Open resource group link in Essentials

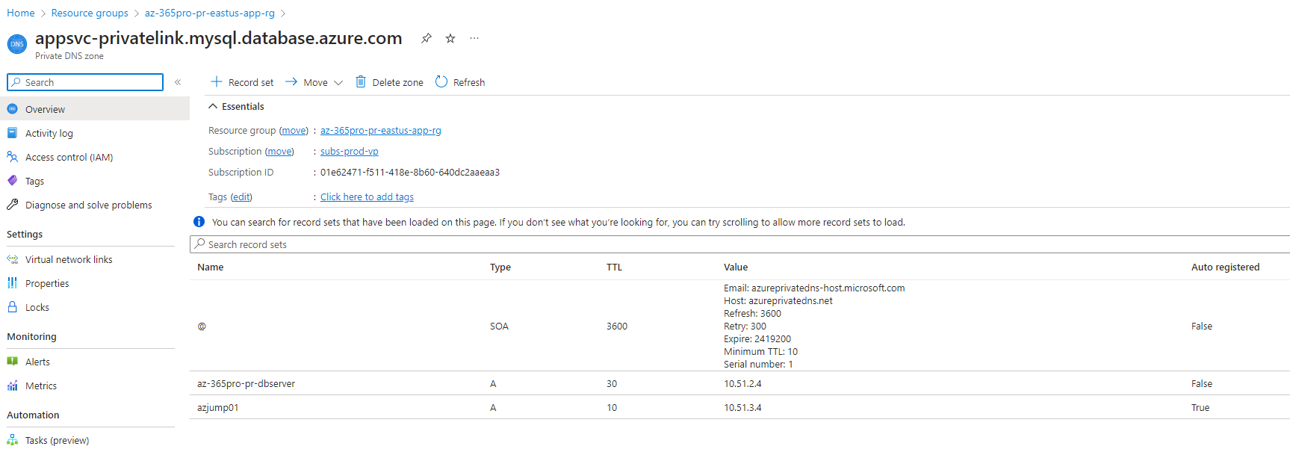[x=381, y=130]
